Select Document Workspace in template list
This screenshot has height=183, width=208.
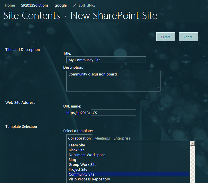tap(87, 155)
